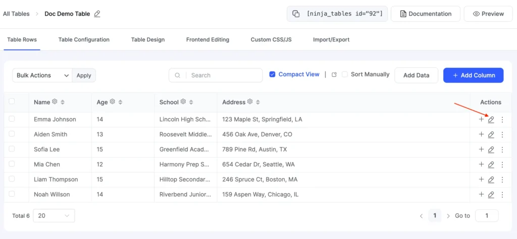Image resolution: width=517 pixels, height=239 pixels.
Task: Click the pencil icon beside Doc Demo Table title
Action: pos(97,14)
